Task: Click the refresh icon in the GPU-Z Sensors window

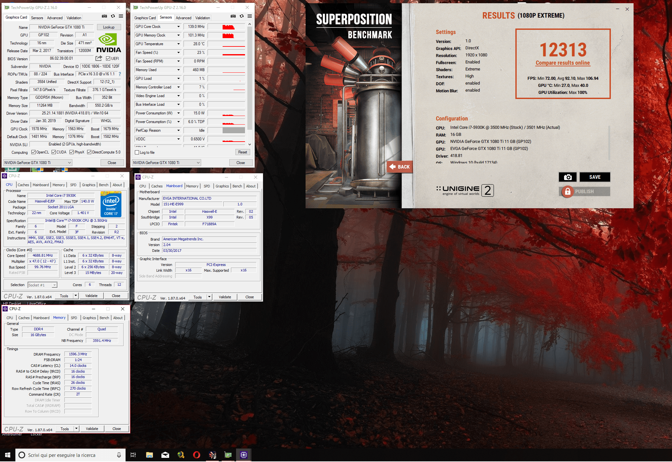Action: (242, 16)
